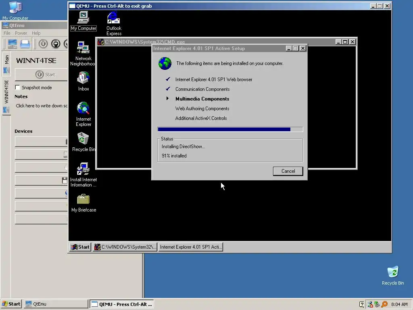Click the QtEmu host taskbar button
Screen dimensions: 413x310
(56, 304)
